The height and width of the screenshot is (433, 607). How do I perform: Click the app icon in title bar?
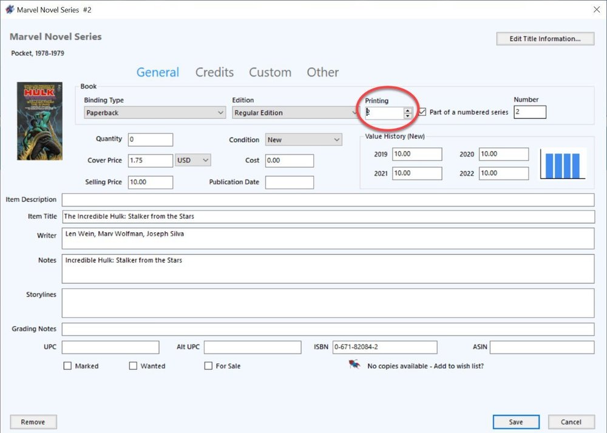click(10, 9)
